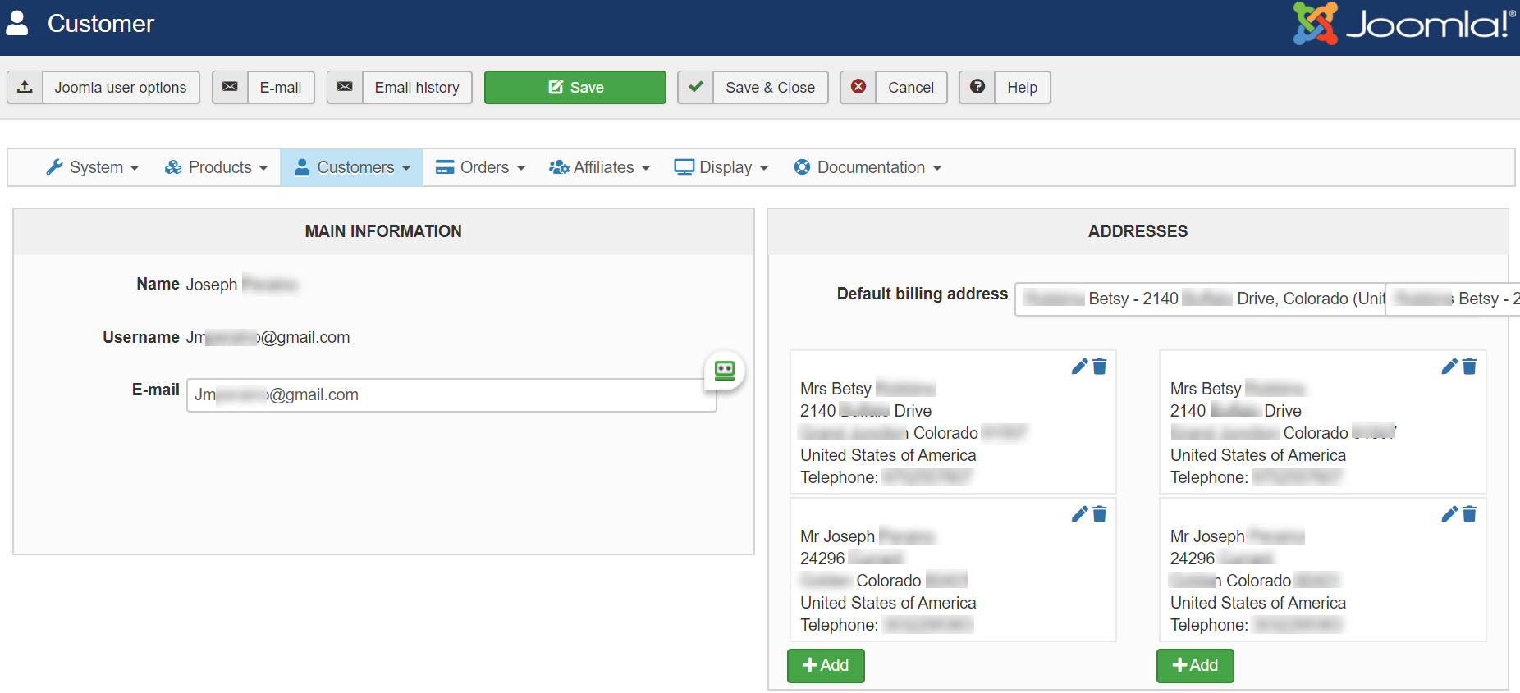View the Email history
1520x693 pixels.
(x=400, y=88)
